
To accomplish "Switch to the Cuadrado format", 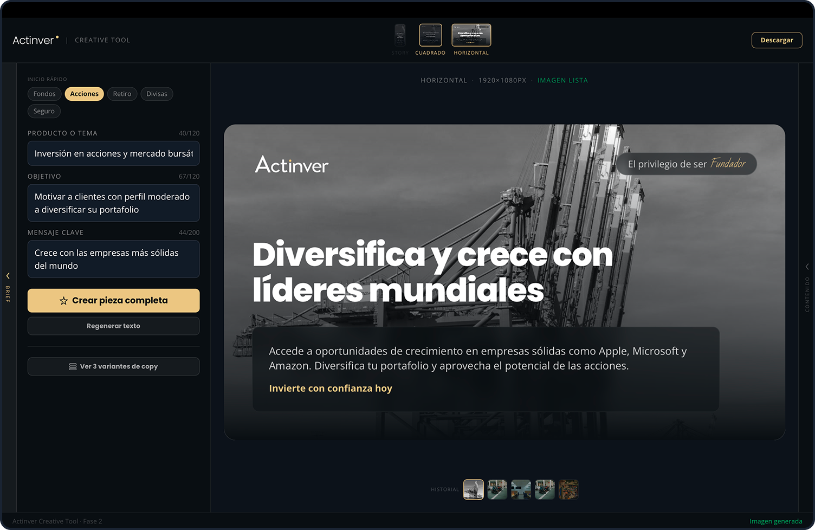I will tap(430, 35).
